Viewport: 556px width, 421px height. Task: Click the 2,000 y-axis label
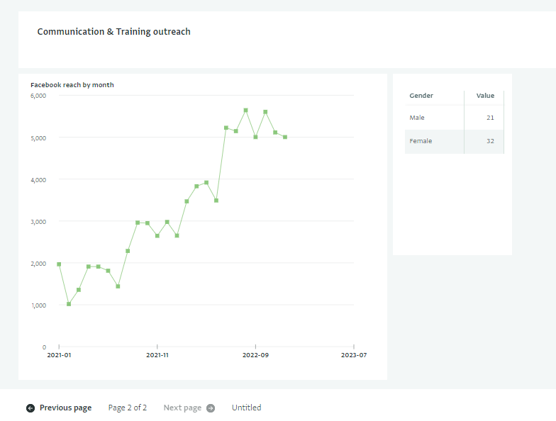38,264
